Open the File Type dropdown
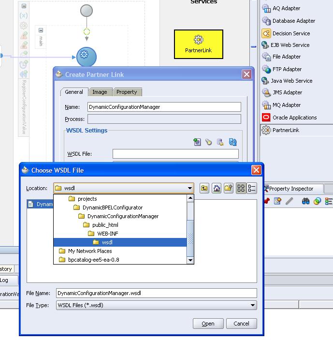 [252, 305]
